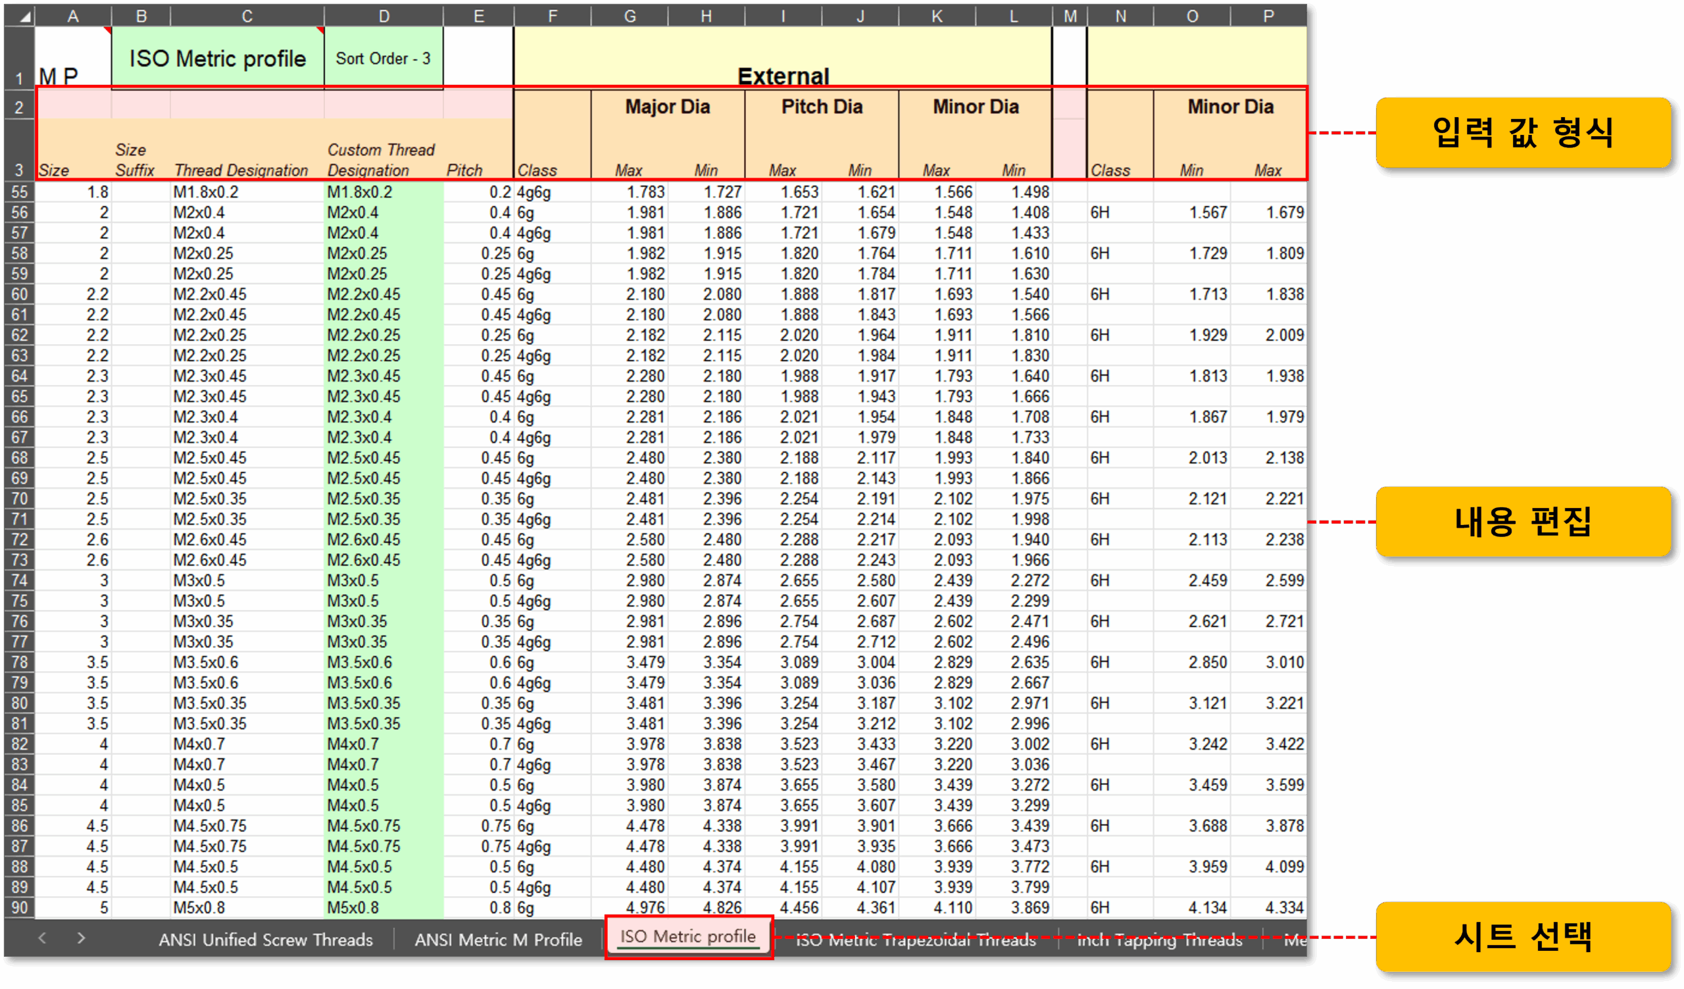1684x989 pixels.
Task: Click the External header cell
Action: point(783,58)
